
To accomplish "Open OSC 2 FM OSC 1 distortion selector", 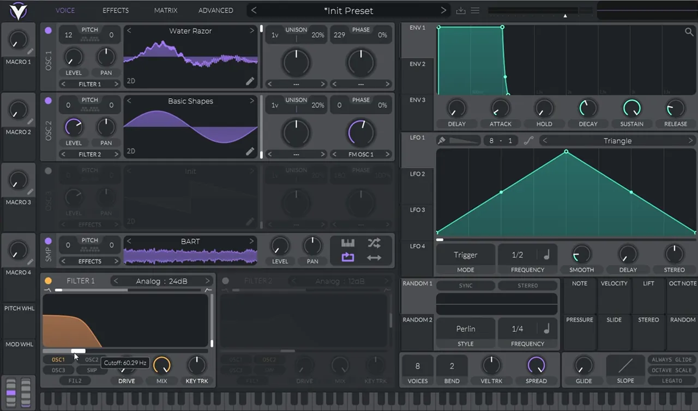I will (x=361, y=154).
